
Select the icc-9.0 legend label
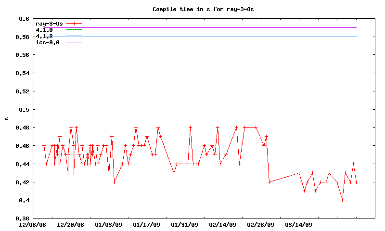(x=47, y=42)
